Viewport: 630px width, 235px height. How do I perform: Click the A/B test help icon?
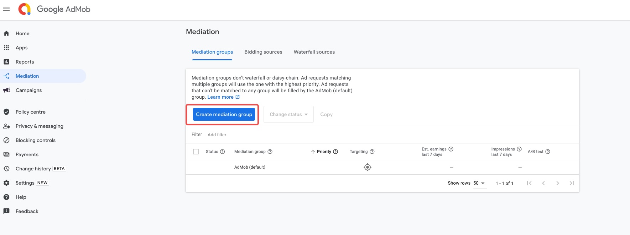click(x=548, y=152)
